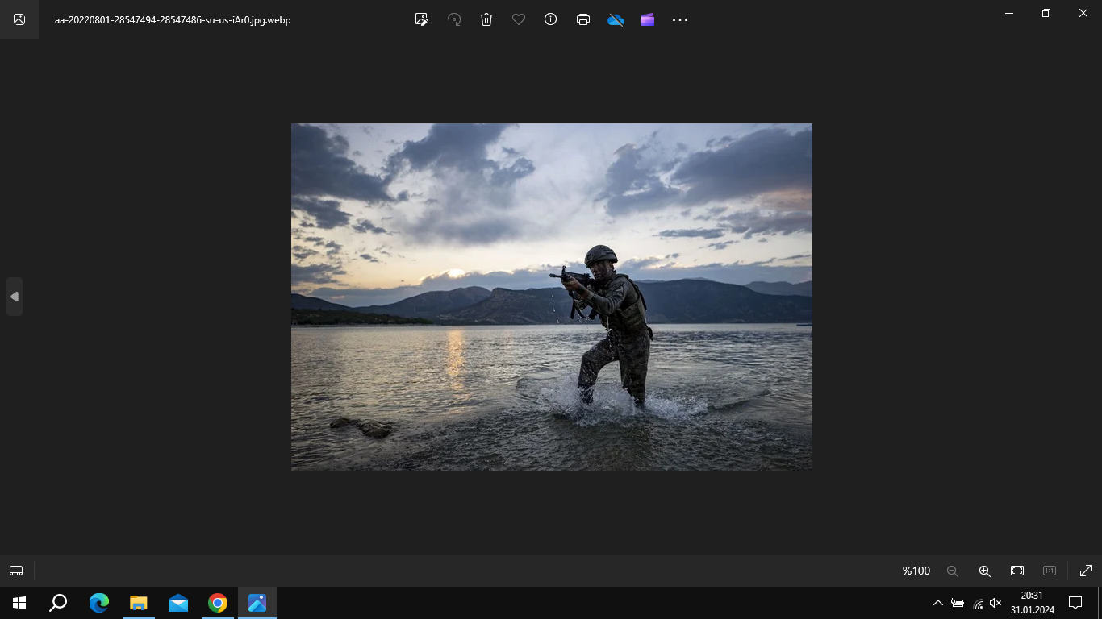Viewport: 1102px width, 619px height.
Task: Go to the previous photo arrow
Action: [x=14, y=297]
